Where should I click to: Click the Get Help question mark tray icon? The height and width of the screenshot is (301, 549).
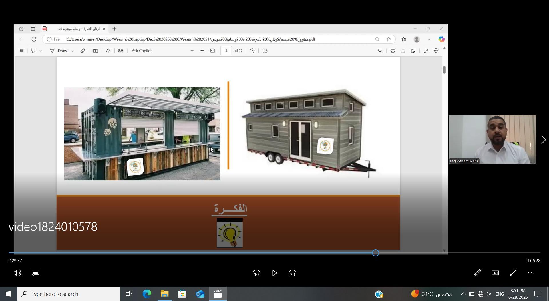tap(379, 294)
